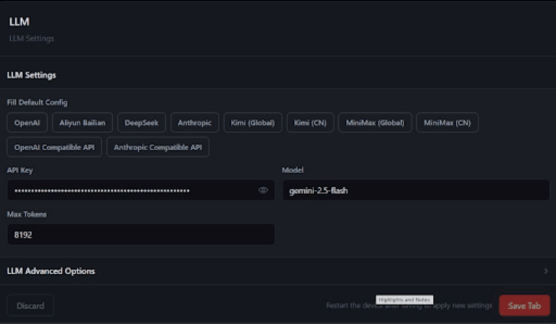
Task: Click the 'Highlights and Notes' tooltip
Action: [404, 299]
